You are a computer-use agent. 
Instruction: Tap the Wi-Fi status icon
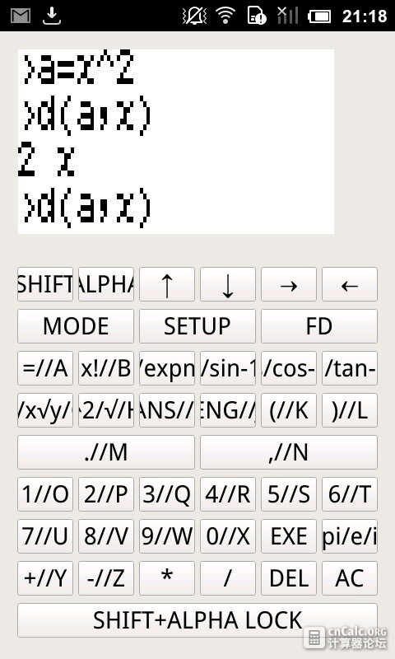click(225, 16)
